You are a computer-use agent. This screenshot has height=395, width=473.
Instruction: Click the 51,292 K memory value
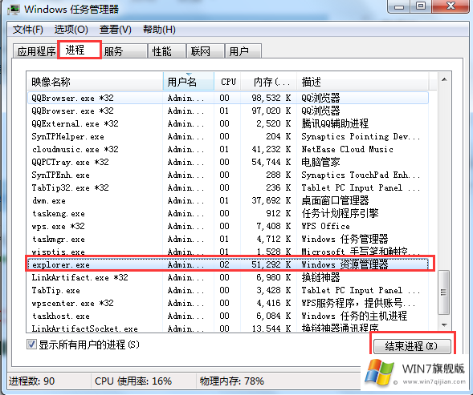click(271, 264)
